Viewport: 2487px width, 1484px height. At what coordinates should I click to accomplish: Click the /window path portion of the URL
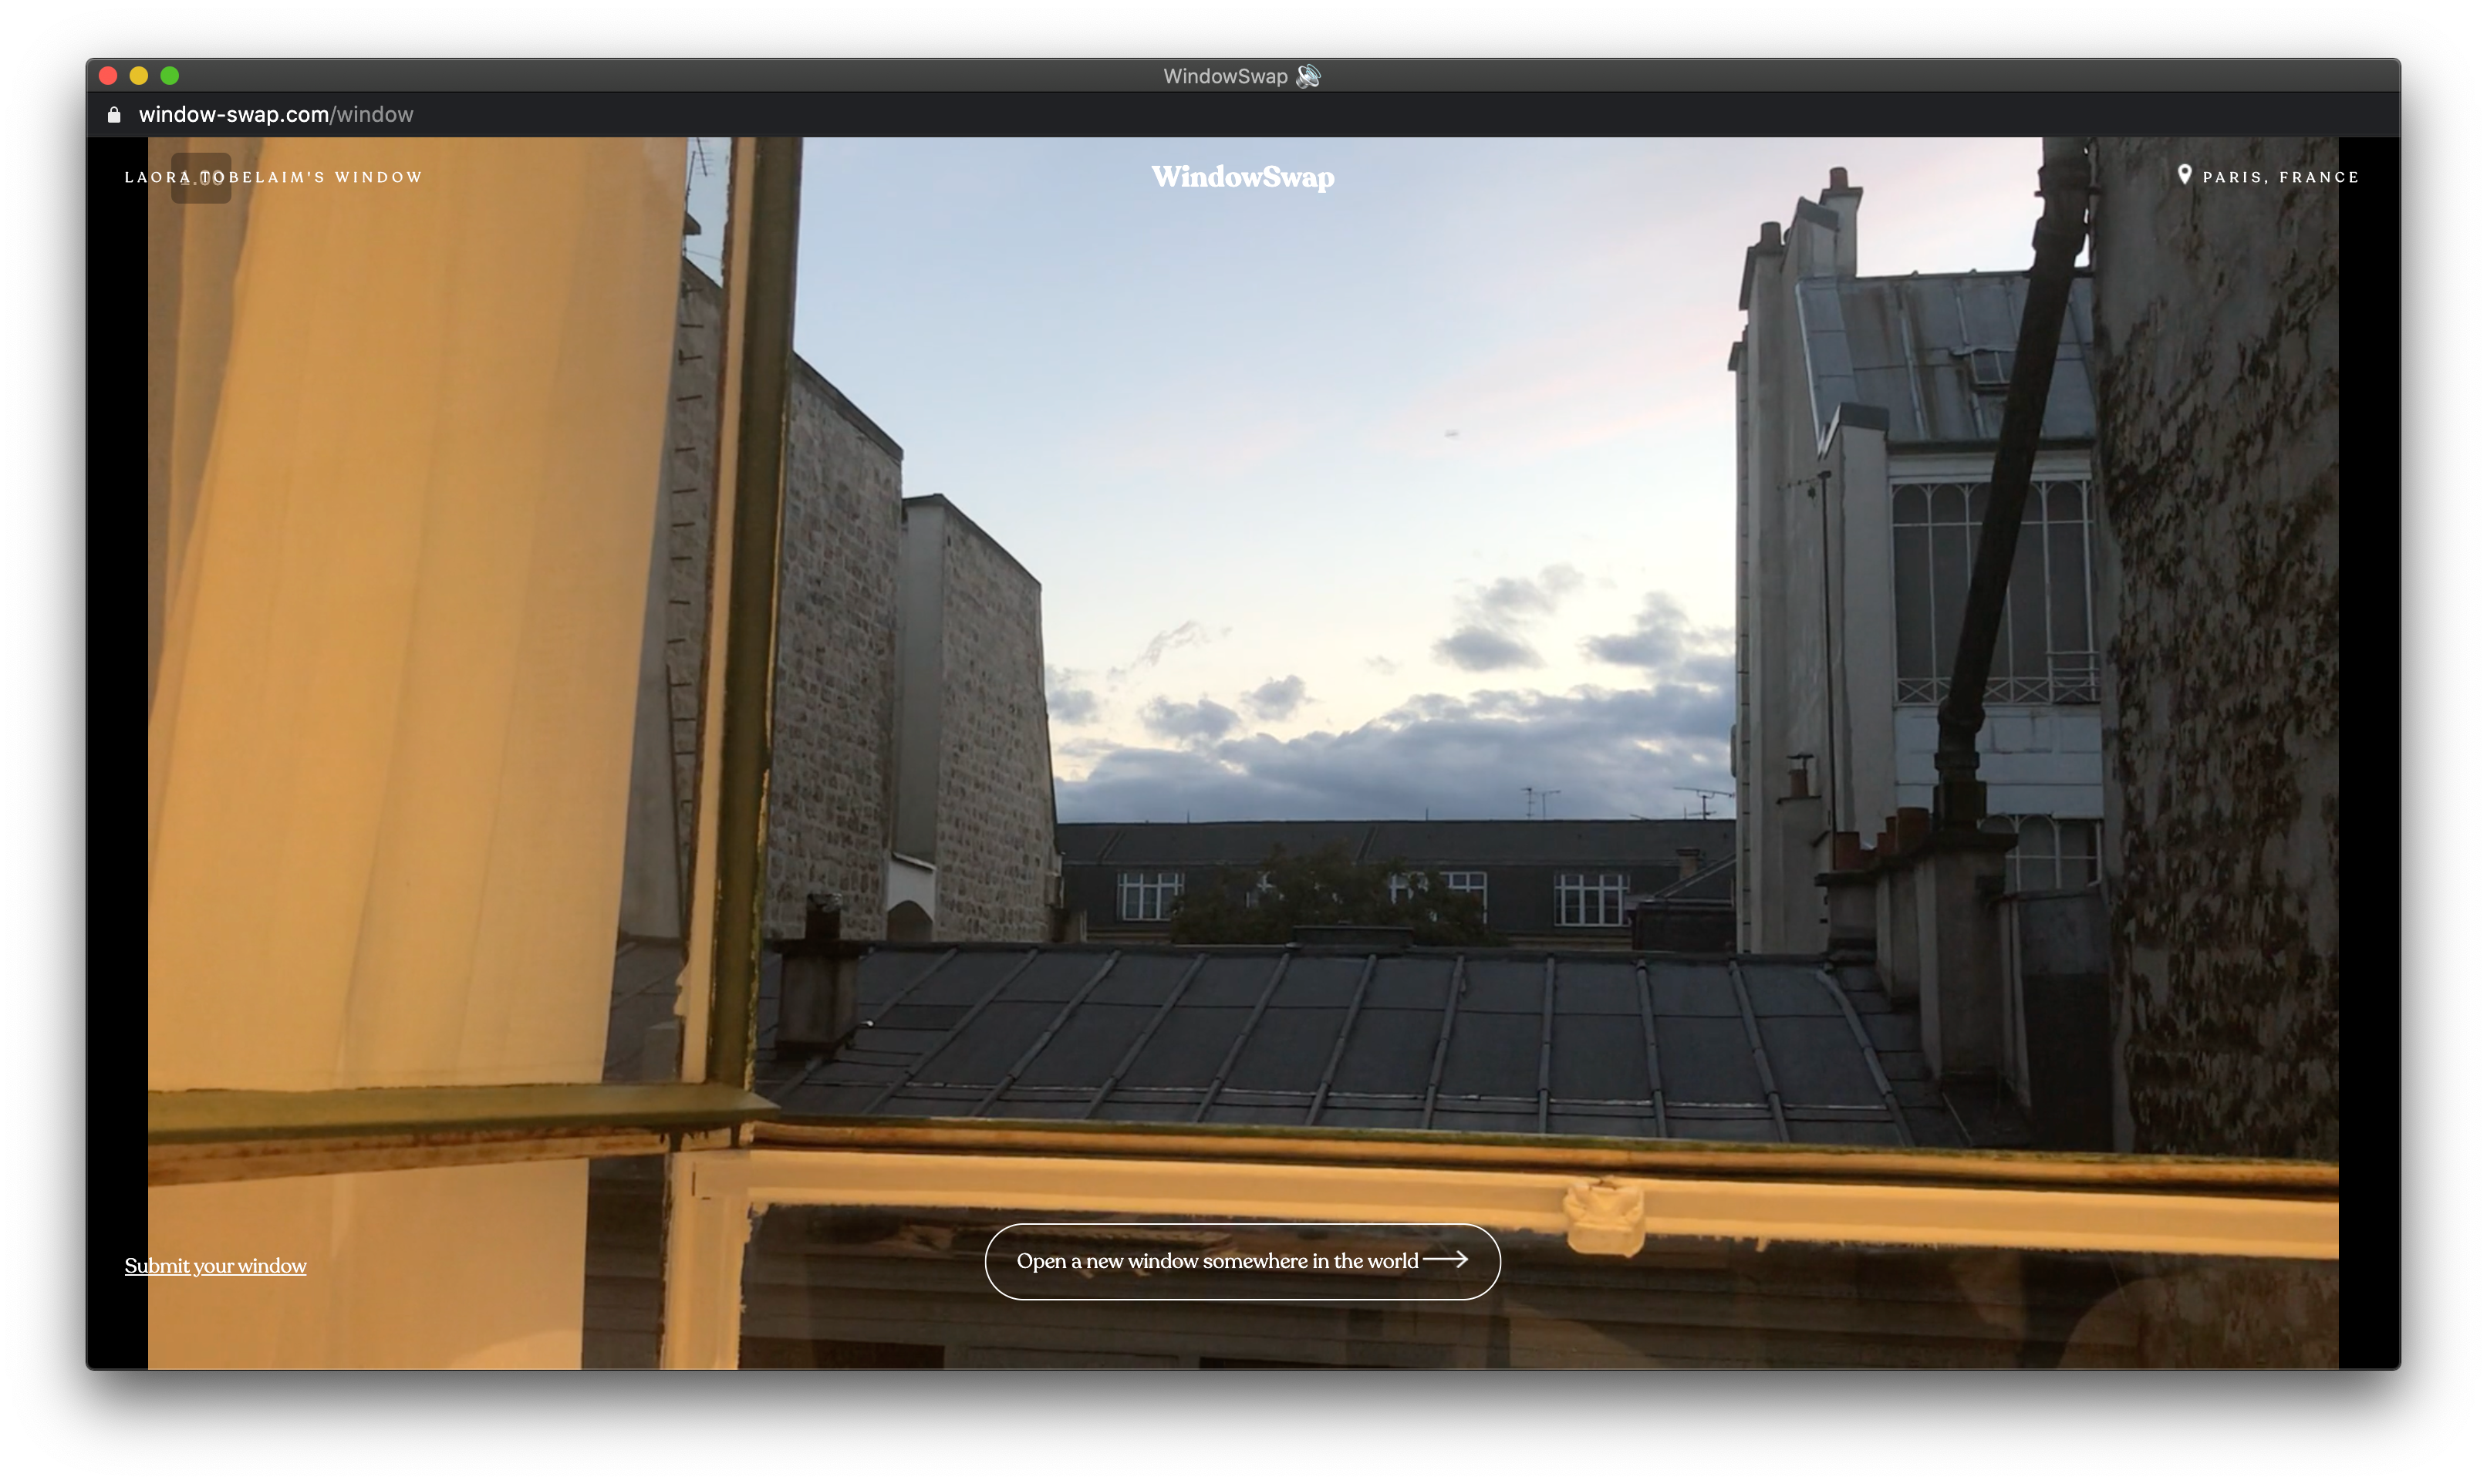pos(373,115)
